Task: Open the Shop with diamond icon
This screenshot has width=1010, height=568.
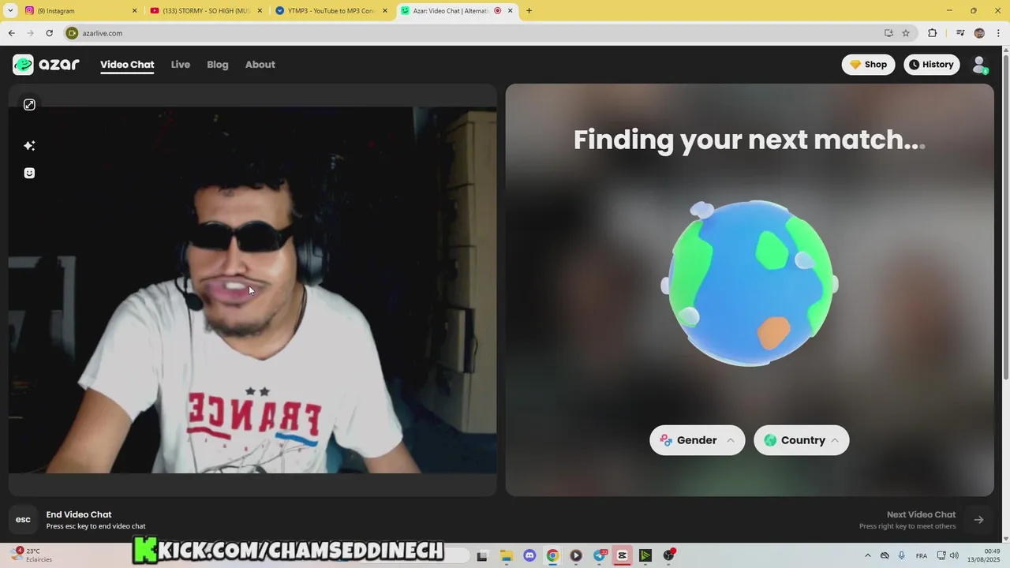Action: click(x=868, y=65)
